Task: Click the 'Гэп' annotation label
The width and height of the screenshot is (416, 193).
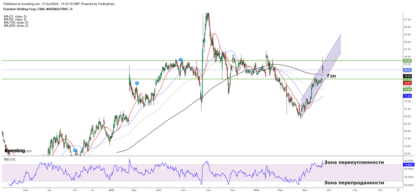Action: pos(331,76)
